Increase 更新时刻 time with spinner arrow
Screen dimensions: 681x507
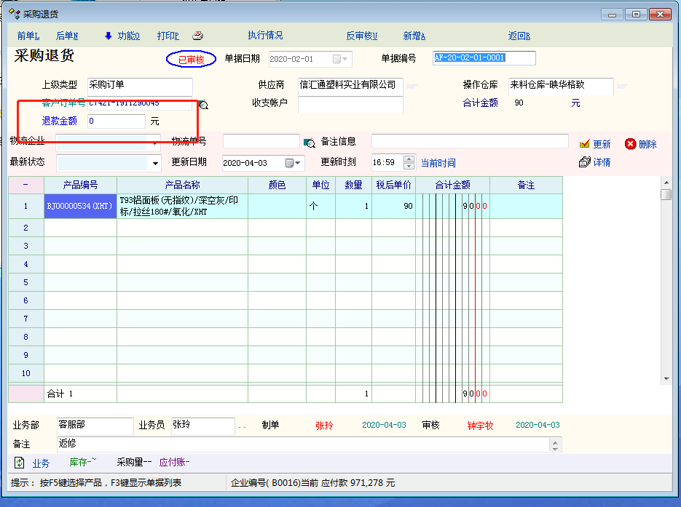(x=409, y=159)
